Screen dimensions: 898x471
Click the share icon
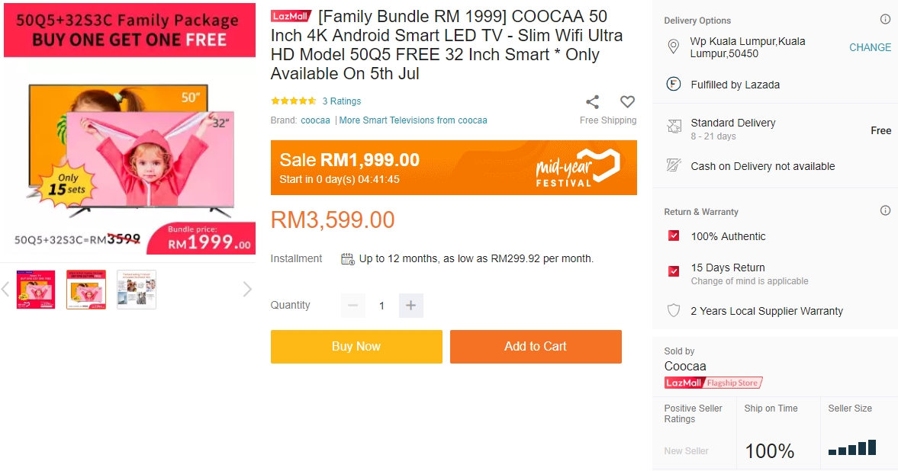tap(592, 102)
